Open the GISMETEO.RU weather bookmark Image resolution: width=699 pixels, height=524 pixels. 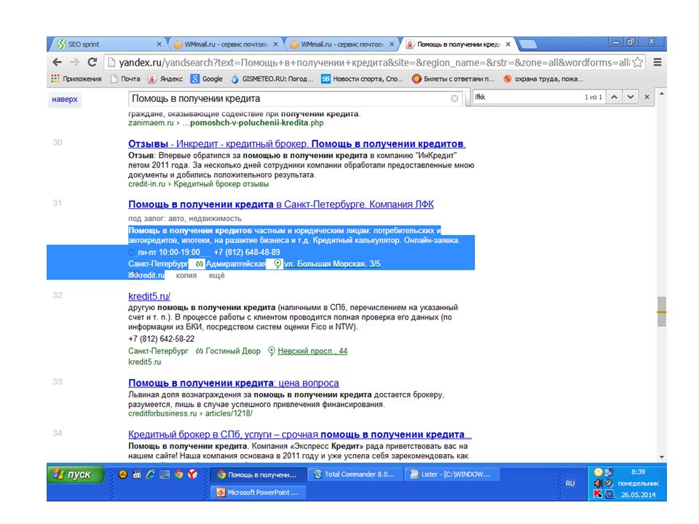click(x=272, y=79)
